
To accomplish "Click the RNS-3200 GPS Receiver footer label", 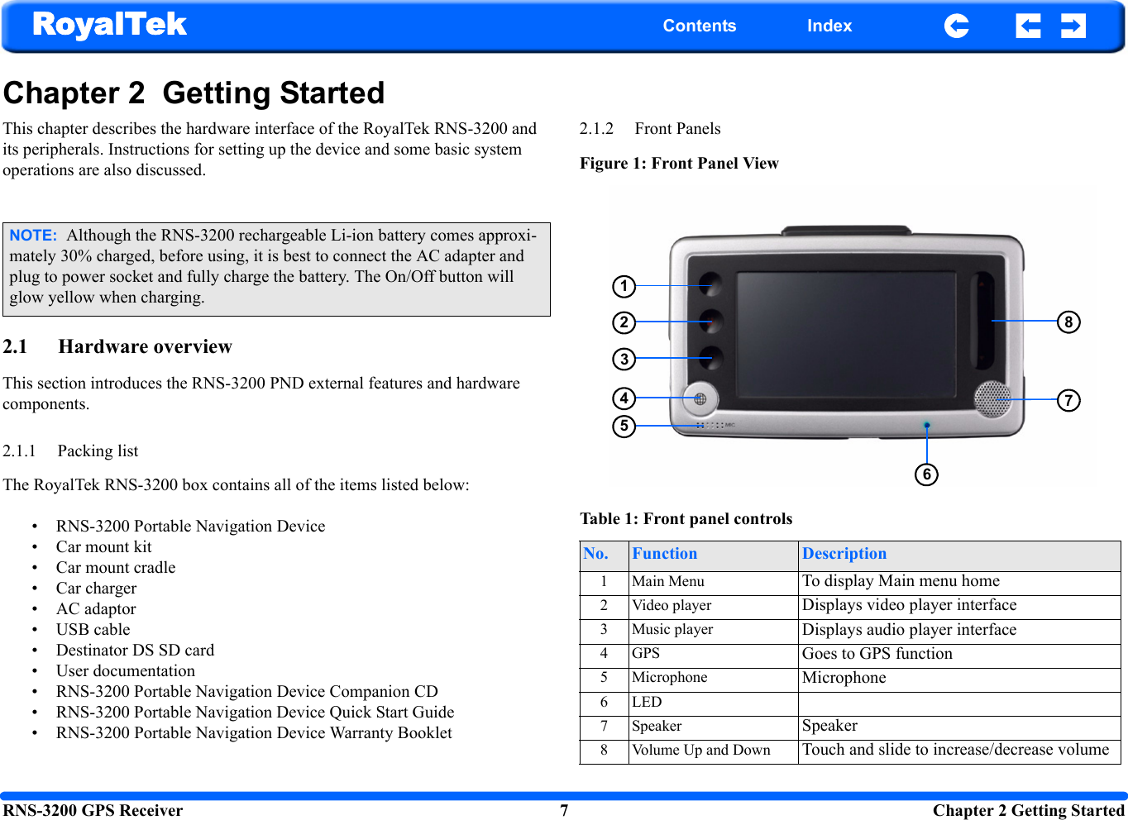I will pyautogui.click(x=93, y=810).
